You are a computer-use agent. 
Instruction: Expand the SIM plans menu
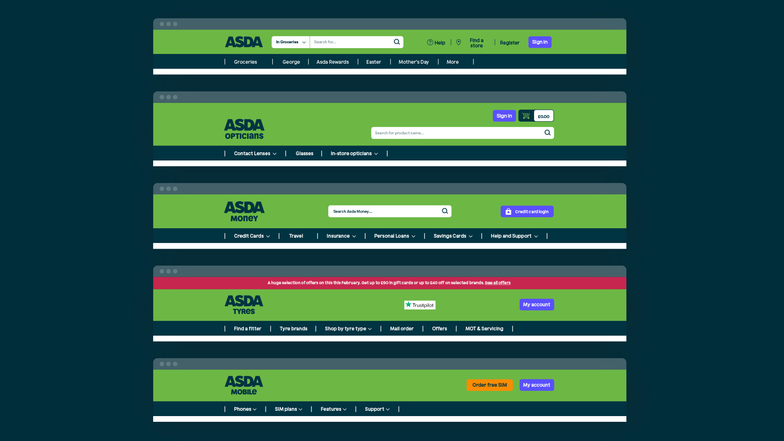pos(288,409)
